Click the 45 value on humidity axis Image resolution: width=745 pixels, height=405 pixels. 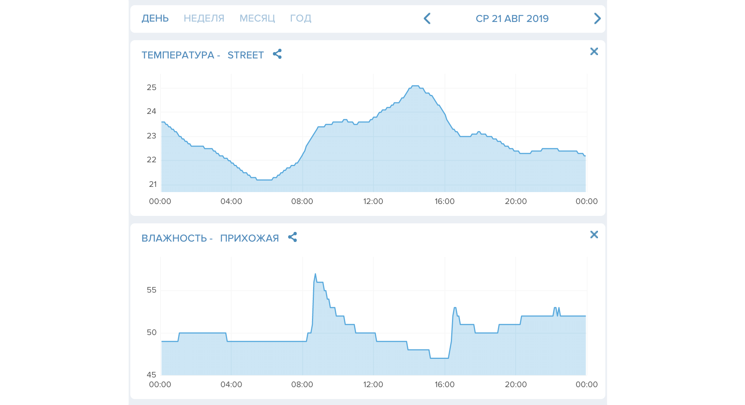[152, 375]
